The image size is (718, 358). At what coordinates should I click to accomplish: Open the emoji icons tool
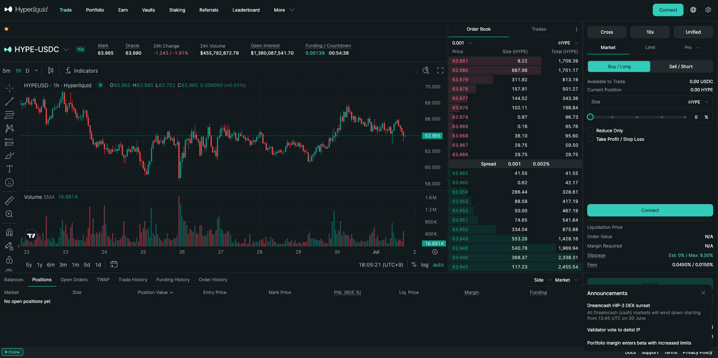point(9,182)
